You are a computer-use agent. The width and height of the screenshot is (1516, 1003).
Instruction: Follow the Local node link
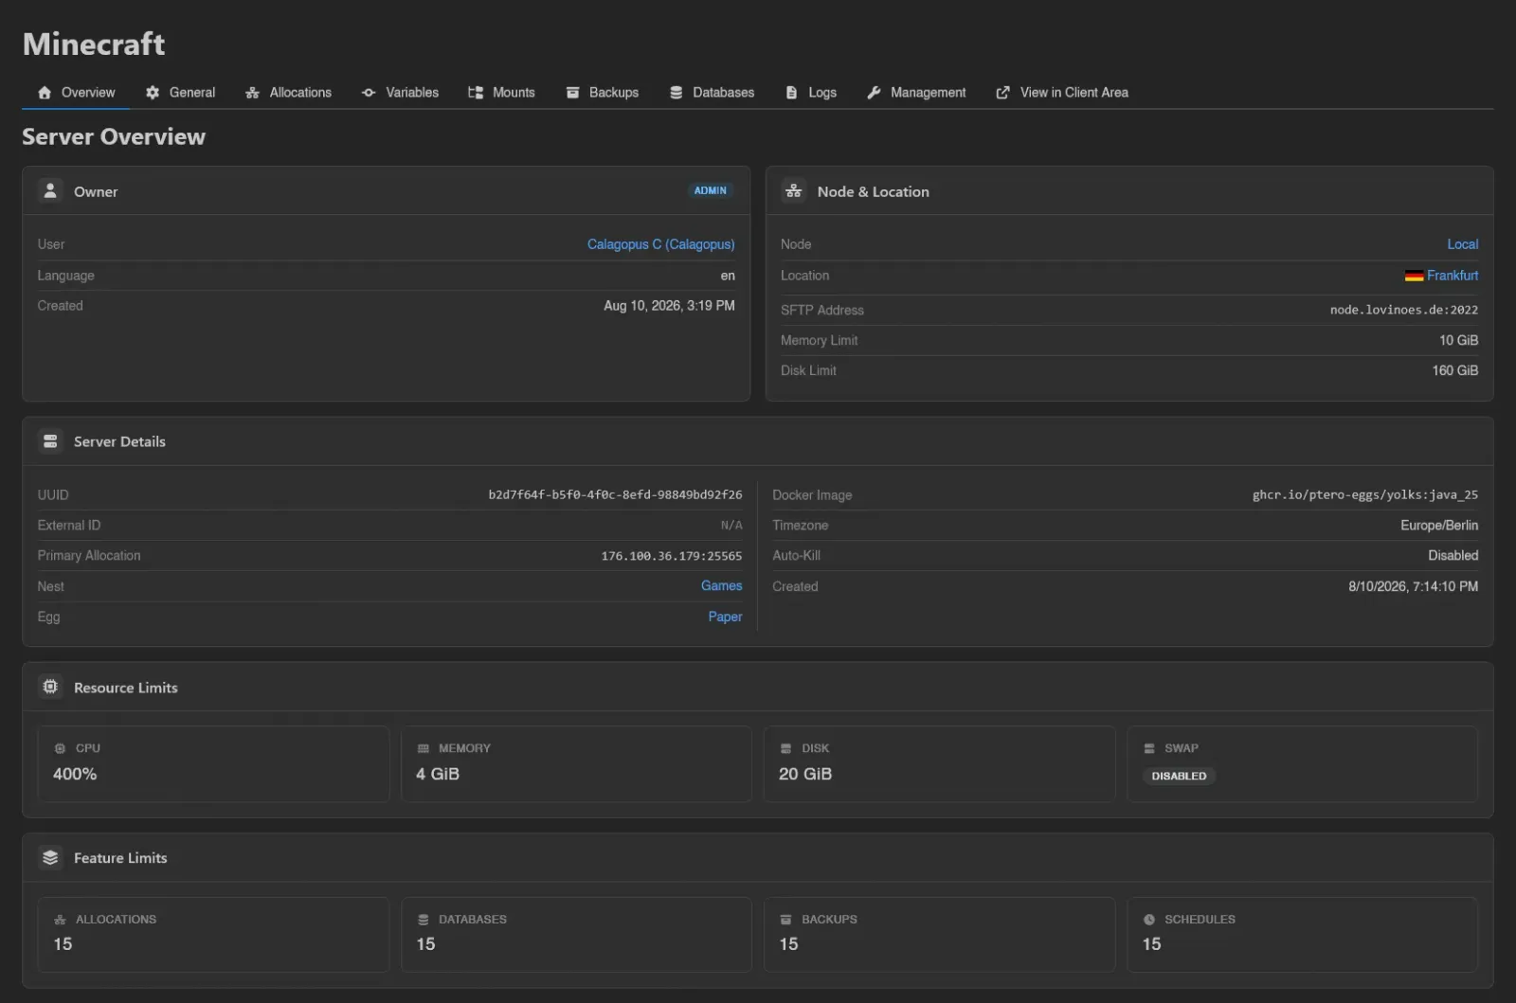[1462, 244]
